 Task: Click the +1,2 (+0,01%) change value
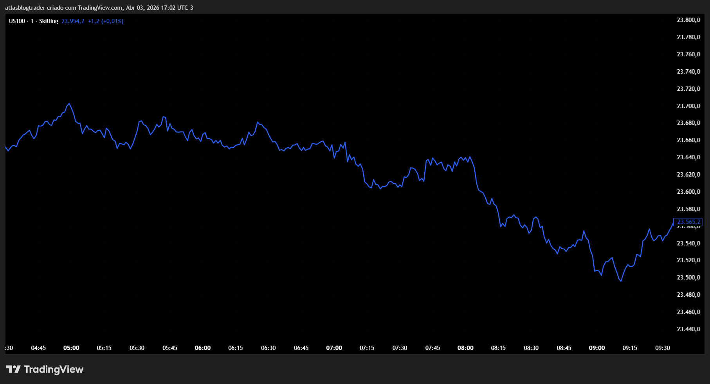[x=105, y=21]
